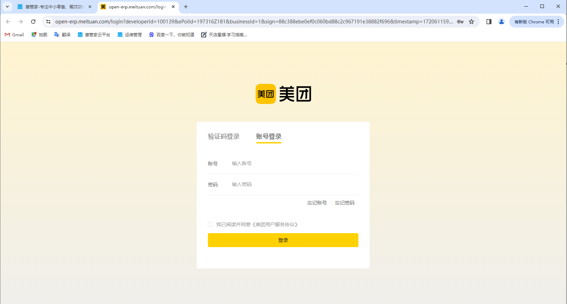This screenshot has width=567, height=304.
Task: Click 忘记密码 link
Action: pyautogui.click(x=345, y=203)
